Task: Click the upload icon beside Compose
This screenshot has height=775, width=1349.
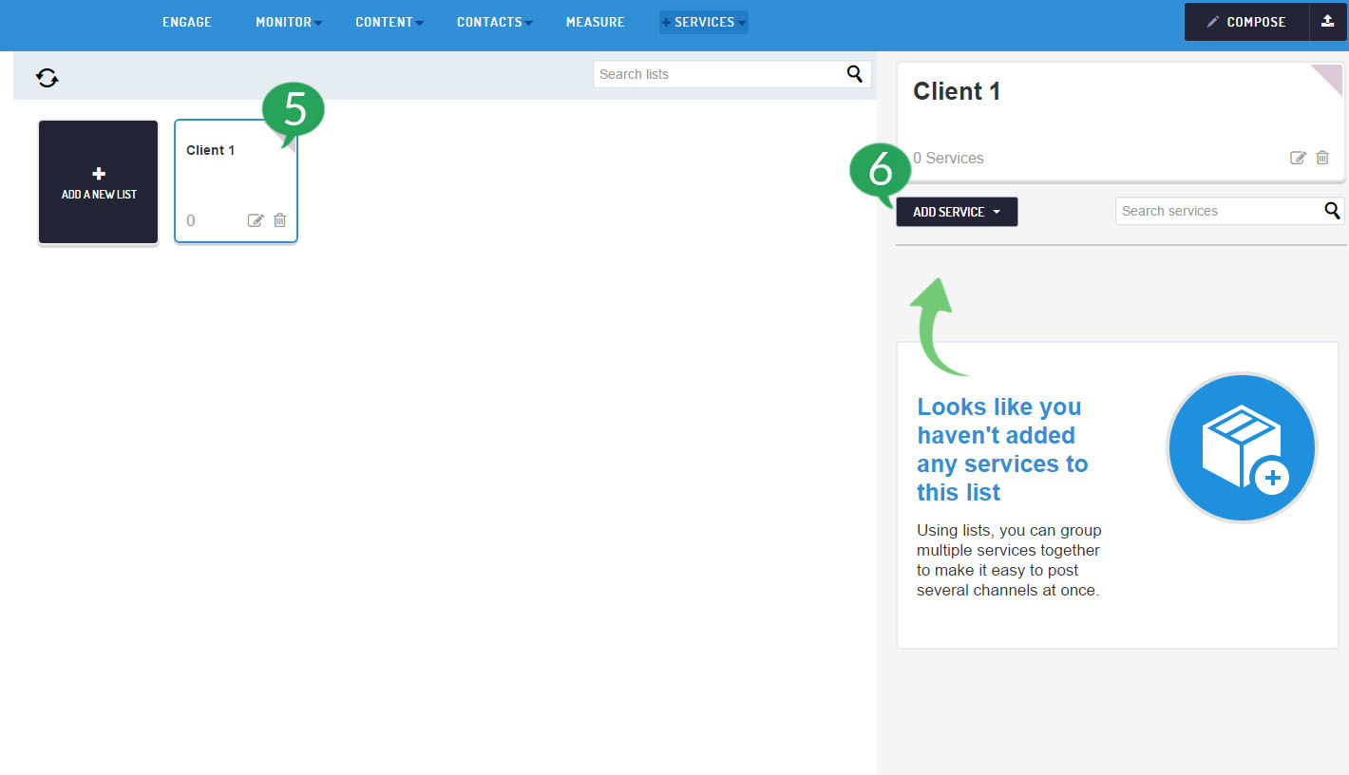Action: tap(1328, 22)
